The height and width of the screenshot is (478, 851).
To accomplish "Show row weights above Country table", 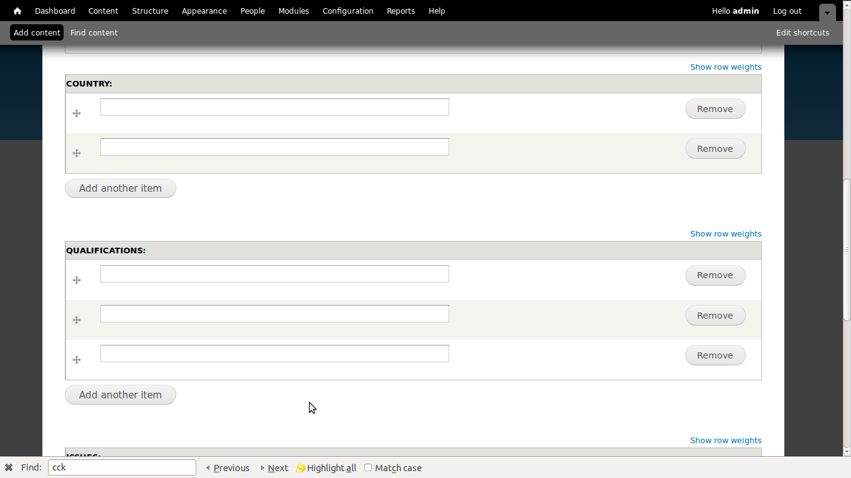I will click(x=726, y=67).
